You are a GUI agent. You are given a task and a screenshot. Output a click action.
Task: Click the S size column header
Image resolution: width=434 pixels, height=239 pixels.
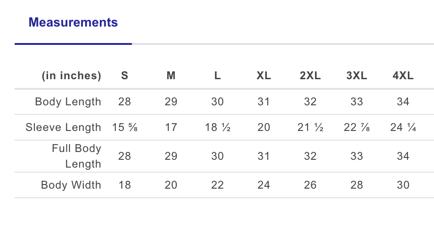125,76
